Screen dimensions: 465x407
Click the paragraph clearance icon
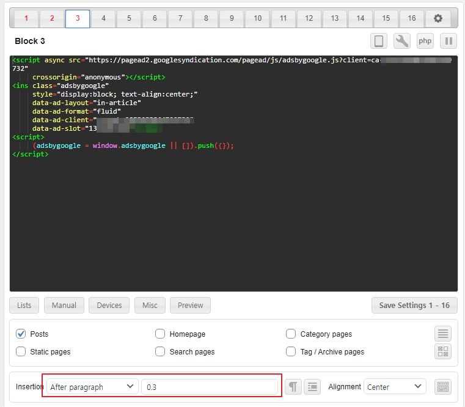click(312, 387)
